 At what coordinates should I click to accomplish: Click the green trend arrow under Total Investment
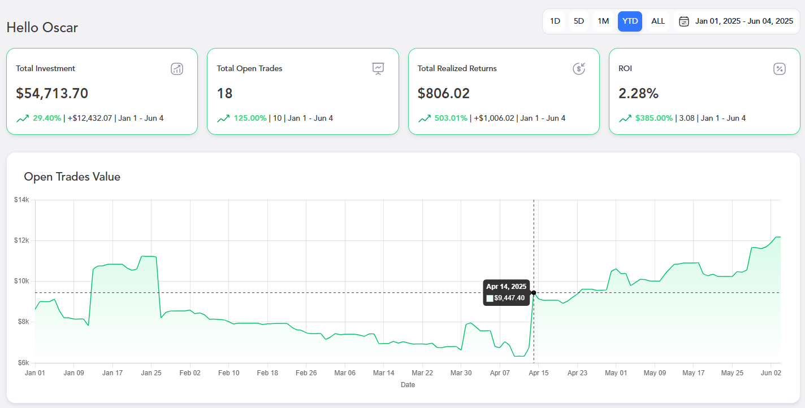click(23, 119)
